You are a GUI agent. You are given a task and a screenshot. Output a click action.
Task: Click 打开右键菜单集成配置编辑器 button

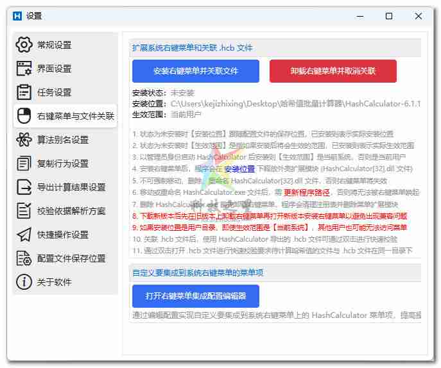[196, 296]
